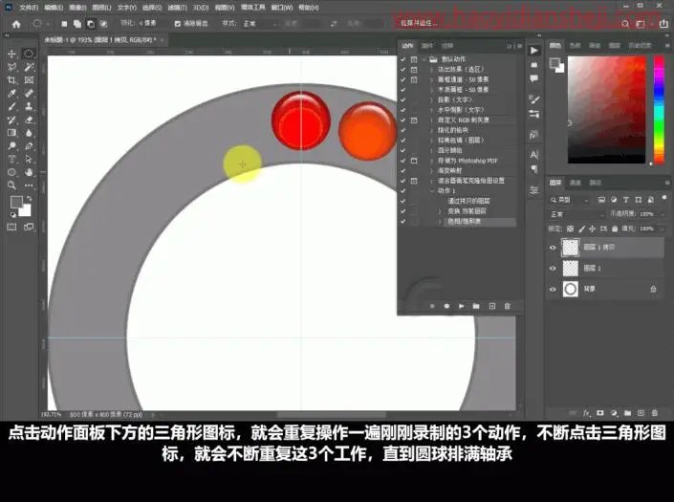Select the Frame tool

(x=29, y=80)
